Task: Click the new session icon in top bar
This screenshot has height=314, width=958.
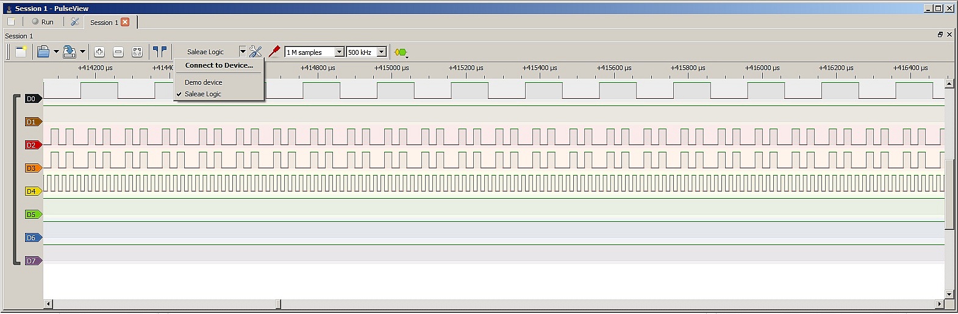Action: coord(11,21)
